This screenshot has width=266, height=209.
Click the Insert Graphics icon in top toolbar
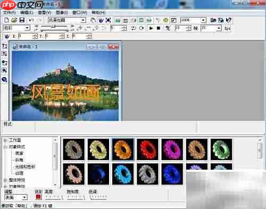(x=108, y=20)
